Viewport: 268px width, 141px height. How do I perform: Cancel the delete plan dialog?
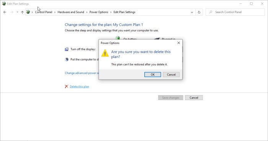(171, 75)
